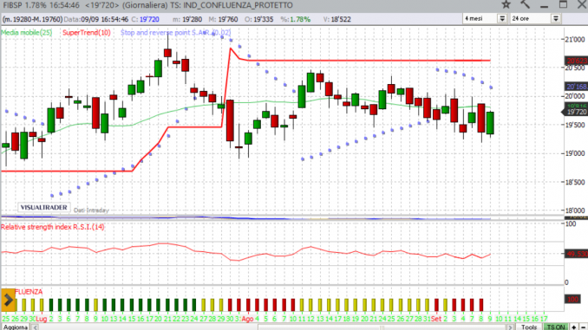Viewport: 588px width, 330px height.
Task: Click the 'Lug' month label on date axis
Action: (42, 319)
